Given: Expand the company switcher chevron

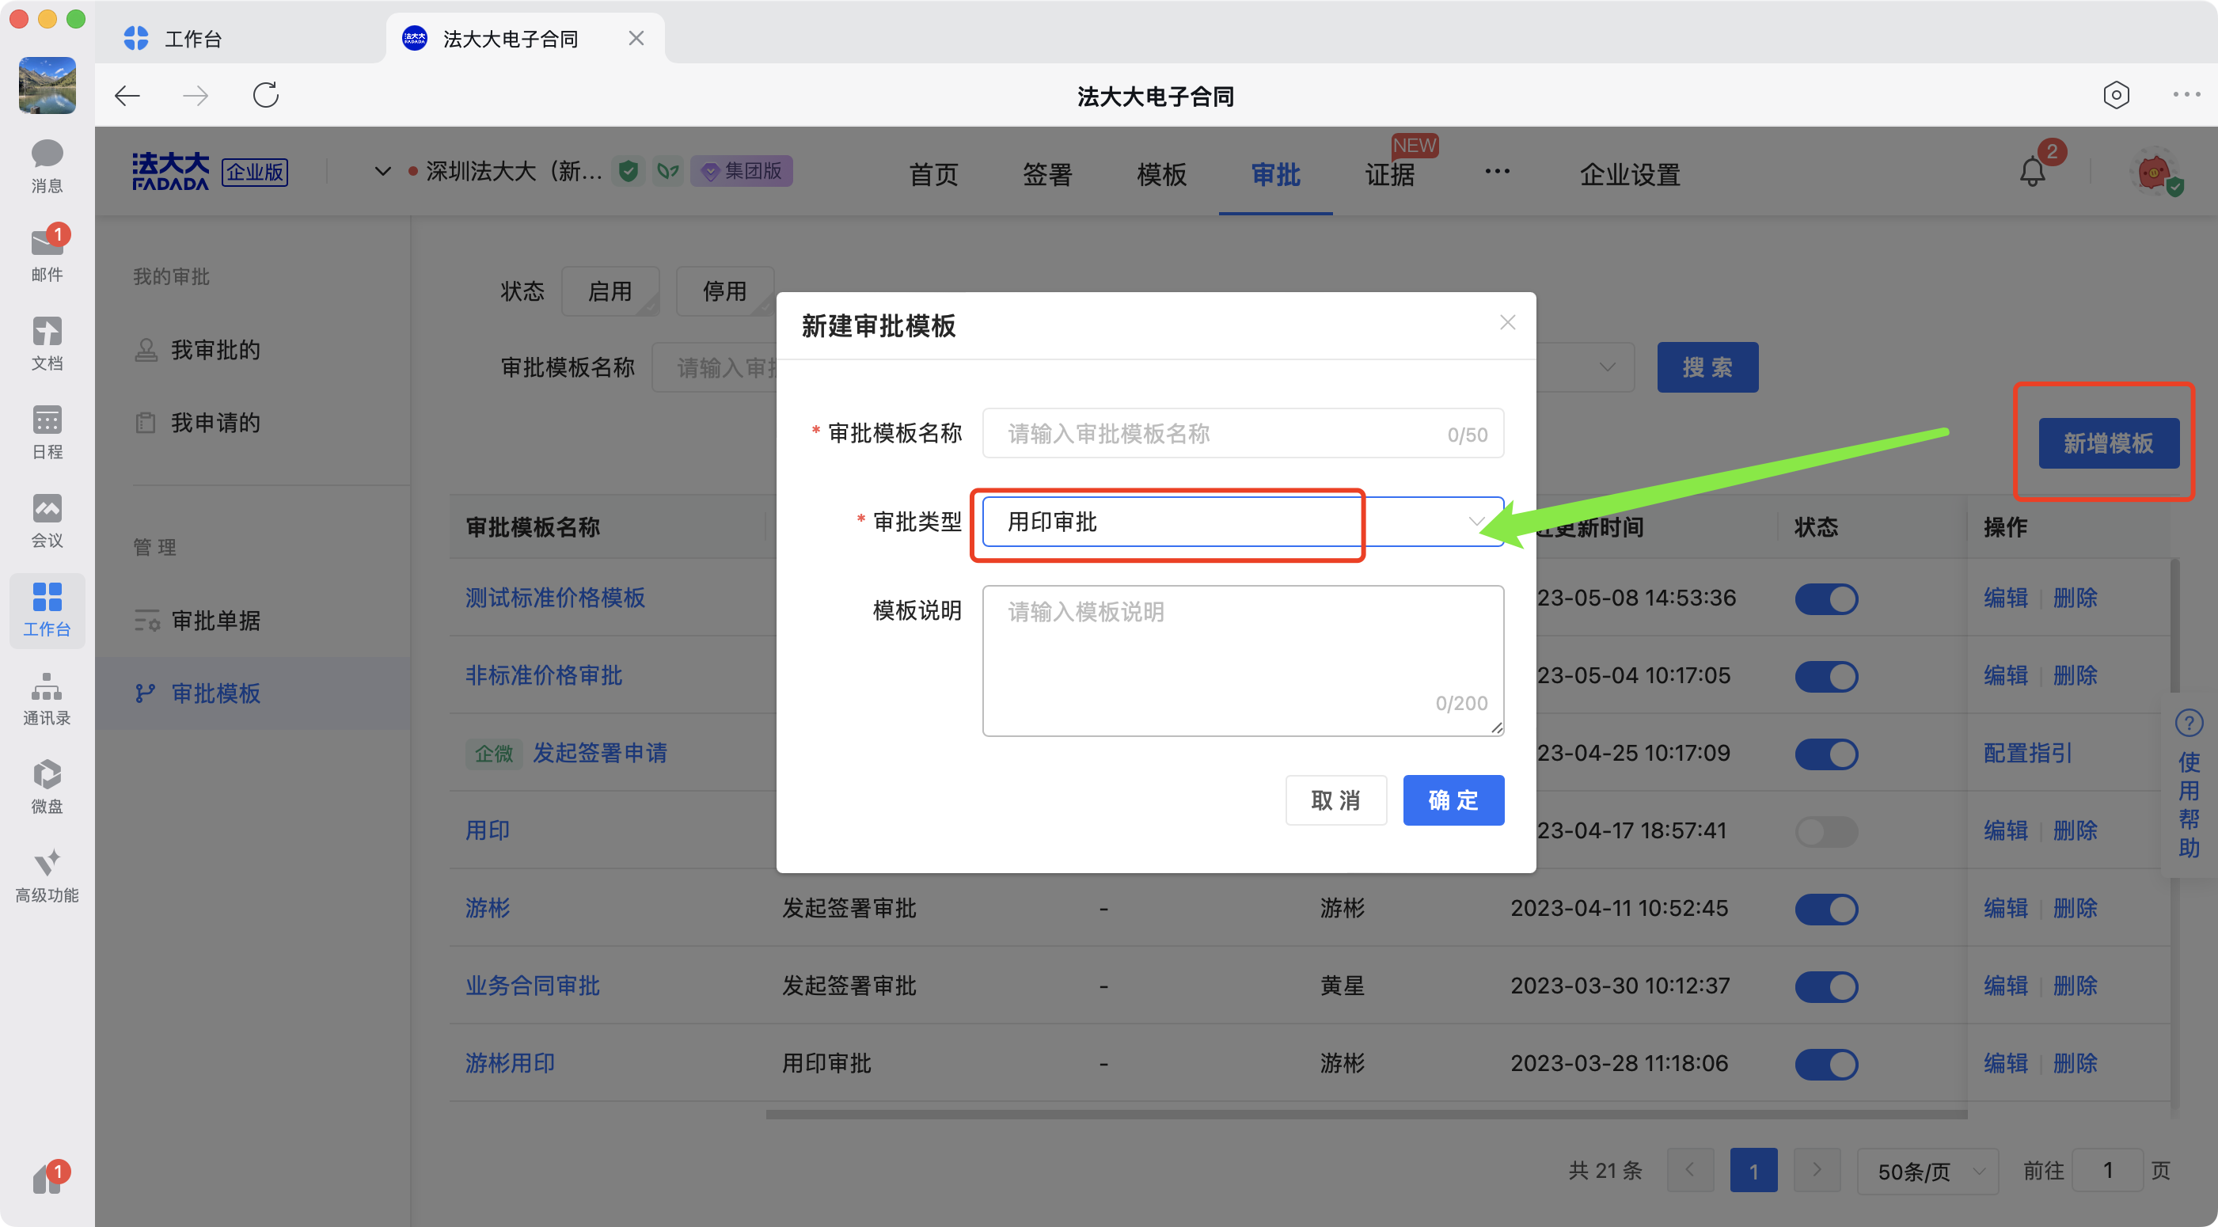Looking at the screenshot, I should pos(382,171).
